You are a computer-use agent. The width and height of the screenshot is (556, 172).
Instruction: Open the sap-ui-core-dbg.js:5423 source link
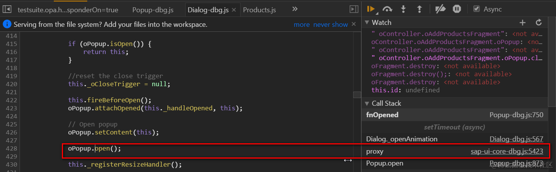[x=507, y=151]
